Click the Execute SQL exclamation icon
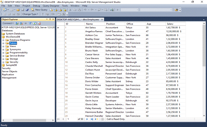Image resolution: width=207 pixels, height=127 pixels. click(x=43, y=14)
